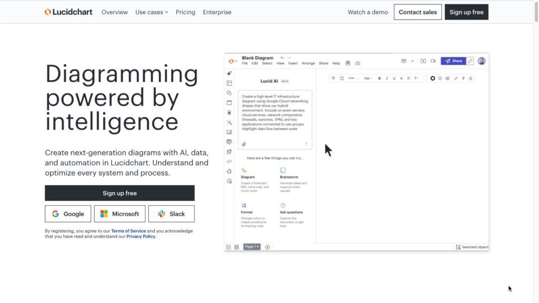The image size is (539, 303).
Task: Open the Terms of Service link
Action: (x=128, y=230)
